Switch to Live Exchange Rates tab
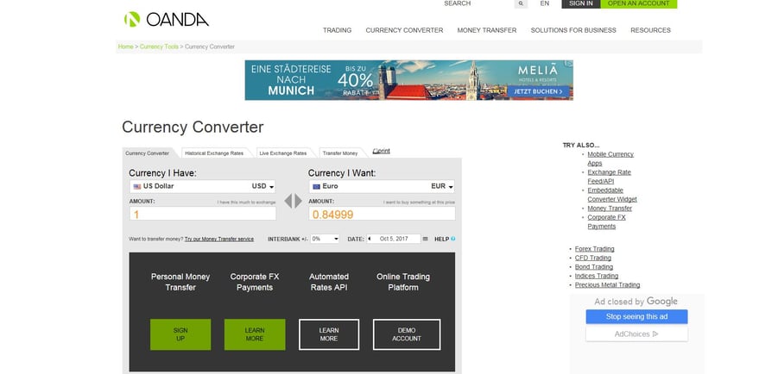Screen dimensions: 778x374 pos(282,153)
